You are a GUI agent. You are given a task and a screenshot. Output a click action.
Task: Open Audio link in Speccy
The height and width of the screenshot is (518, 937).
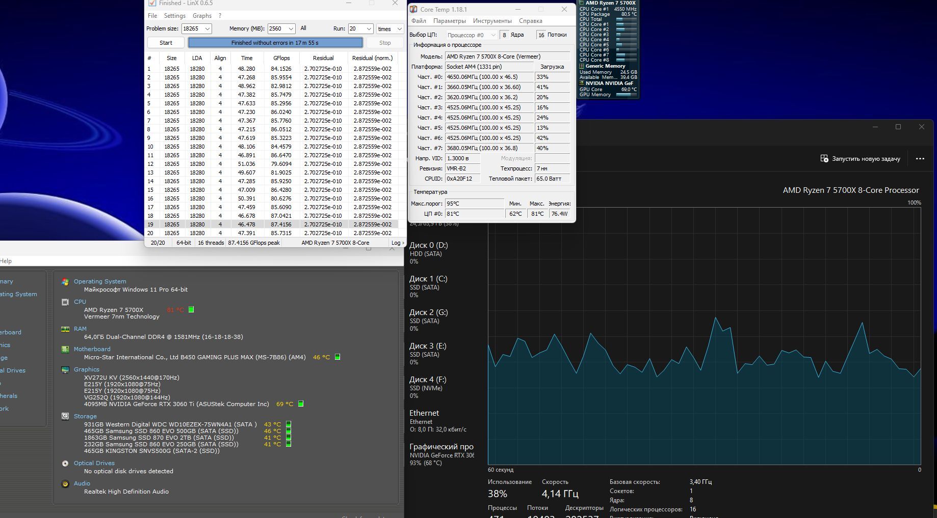click(x=82, y=483)
